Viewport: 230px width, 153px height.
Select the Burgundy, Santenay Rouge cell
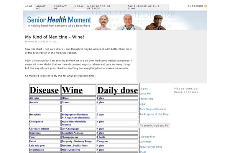(x=79, y=142)
